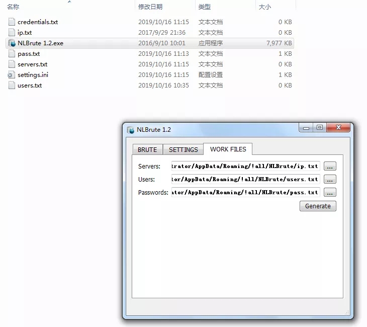
Task: Open the SETTINGS tab
Action: click(x=183, y=149)
